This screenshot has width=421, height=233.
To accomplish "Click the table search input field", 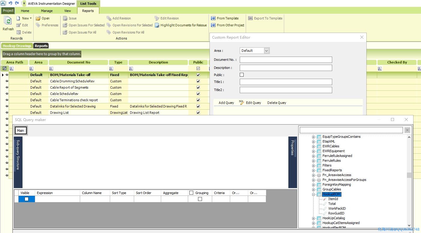I will (351, 130).
